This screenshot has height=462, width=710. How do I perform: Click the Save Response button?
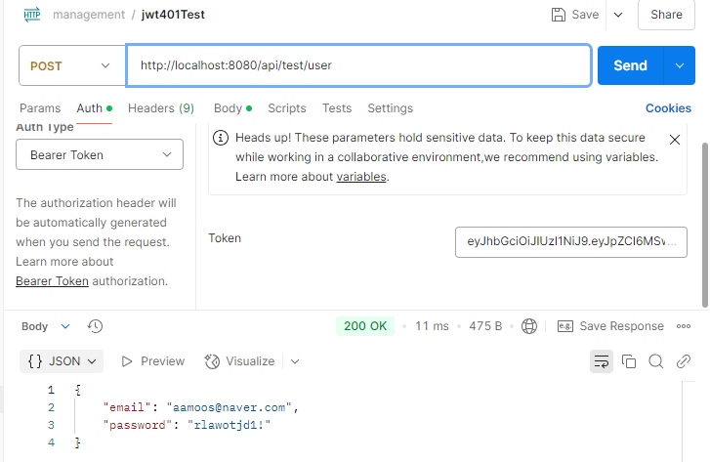click(610, 326)
